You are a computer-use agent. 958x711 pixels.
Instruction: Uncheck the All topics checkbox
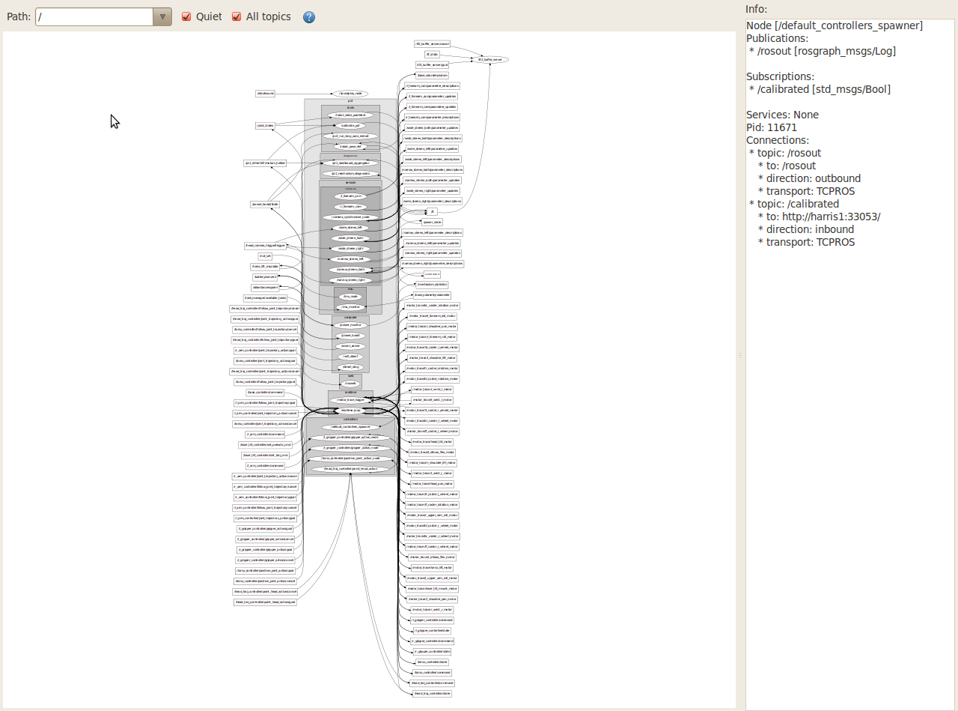pyautogui.click(x=237, y=16)
